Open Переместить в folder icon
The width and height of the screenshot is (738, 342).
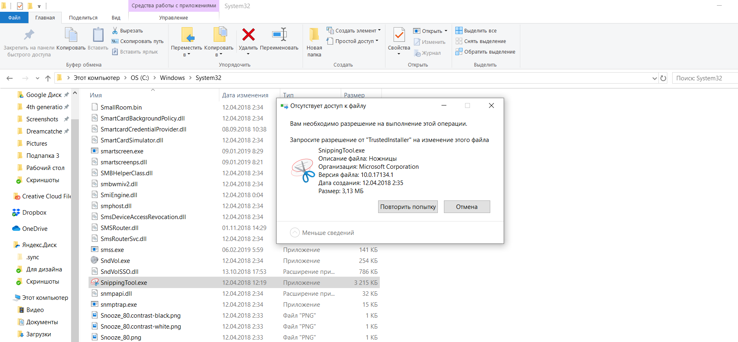[187, 35]
